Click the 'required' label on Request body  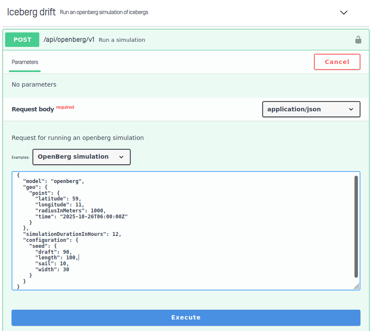[x=65, y=107]
